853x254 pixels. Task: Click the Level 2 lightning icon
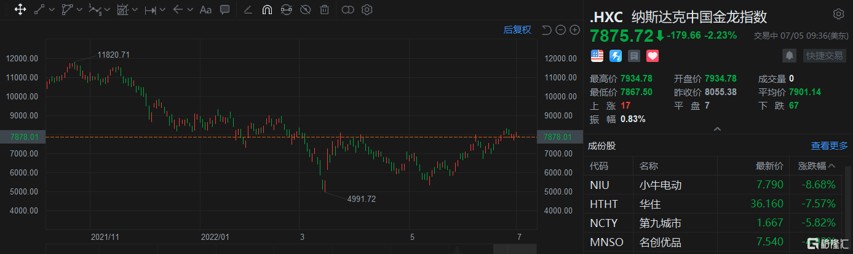[x=616, y=56]
